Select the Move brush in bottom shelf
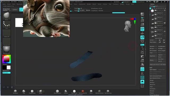The image size is (170, 96). (x=41, y=91)
